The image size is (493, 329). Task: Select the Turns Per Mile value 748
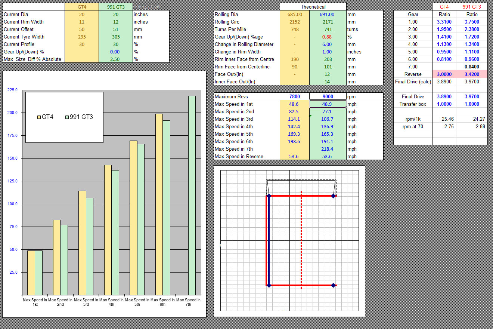(x=295, y=30)
